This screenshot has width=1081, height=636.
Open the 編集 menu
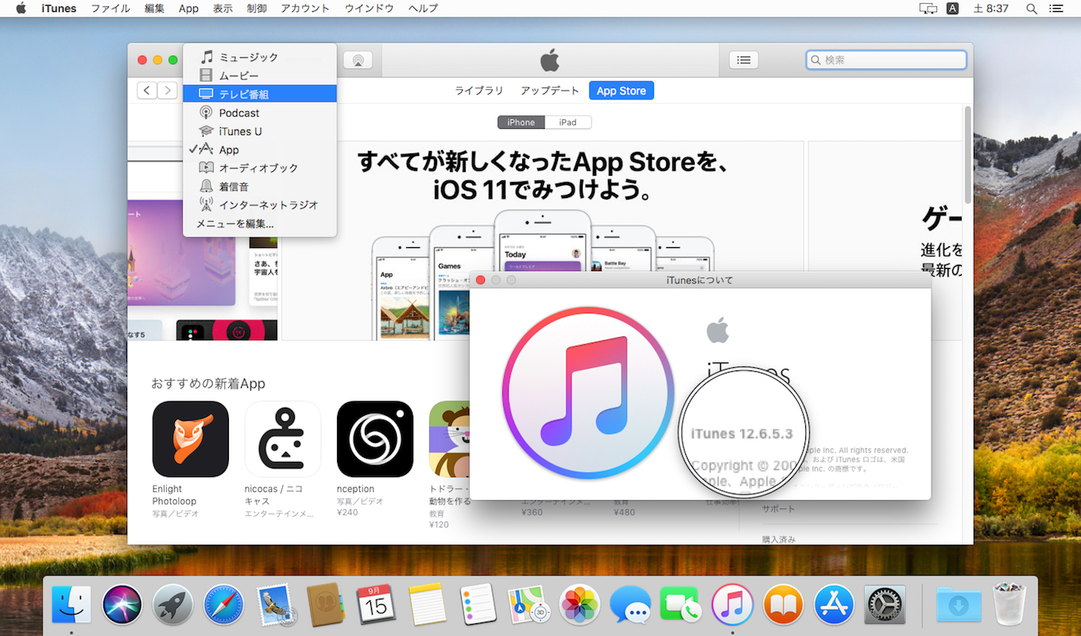[154, 8]
